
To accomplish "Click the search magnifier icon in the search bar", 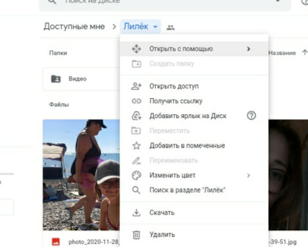I will pyautogui.click(x=52, y=2).
